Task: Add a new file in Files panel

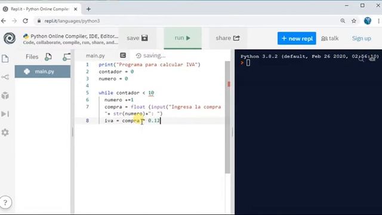Action: click(48, 57)
